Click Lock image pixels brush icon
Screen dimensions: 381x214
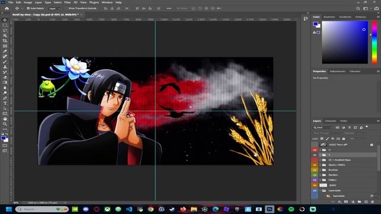tap(327, 139)
